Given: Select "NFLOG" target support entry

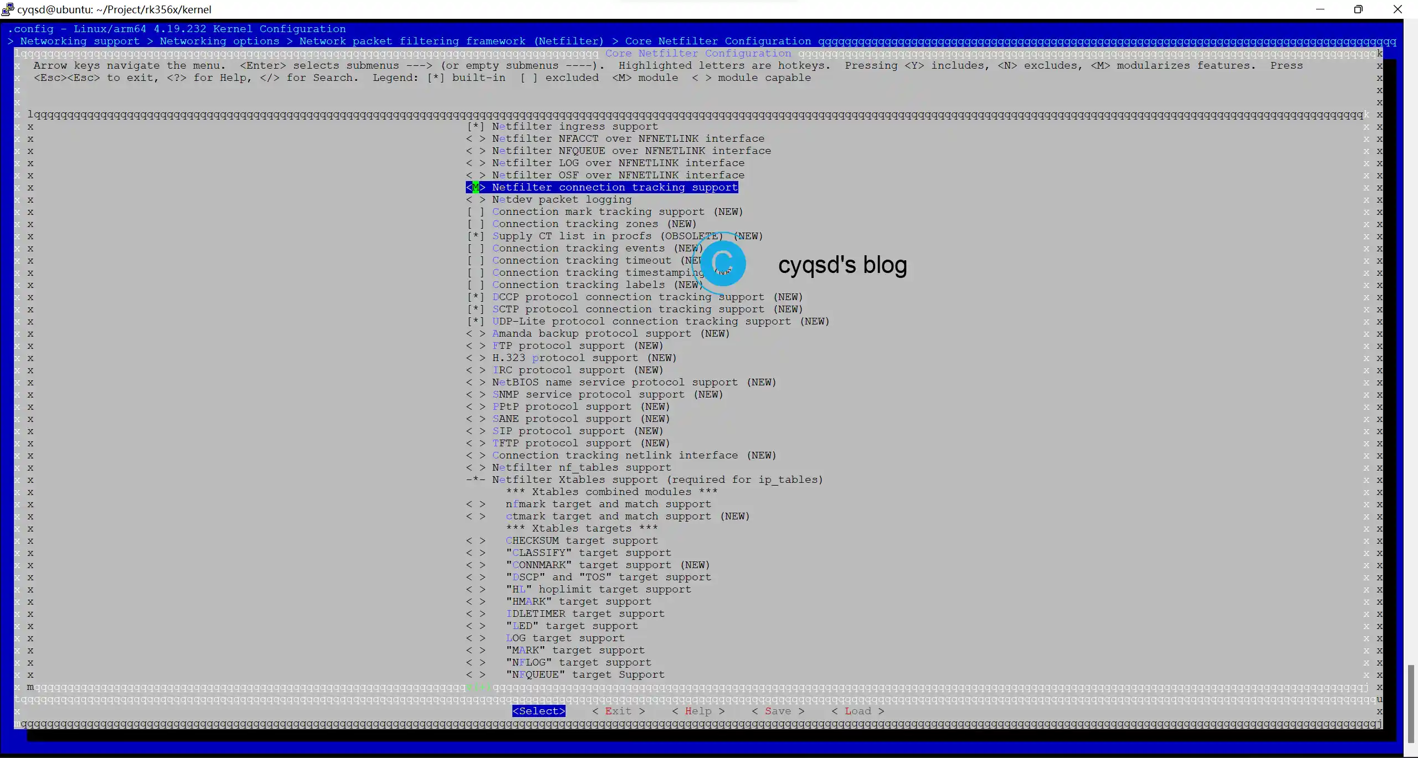Looking at the screenshot, I should pyautogui.click(x=559, y=662).
